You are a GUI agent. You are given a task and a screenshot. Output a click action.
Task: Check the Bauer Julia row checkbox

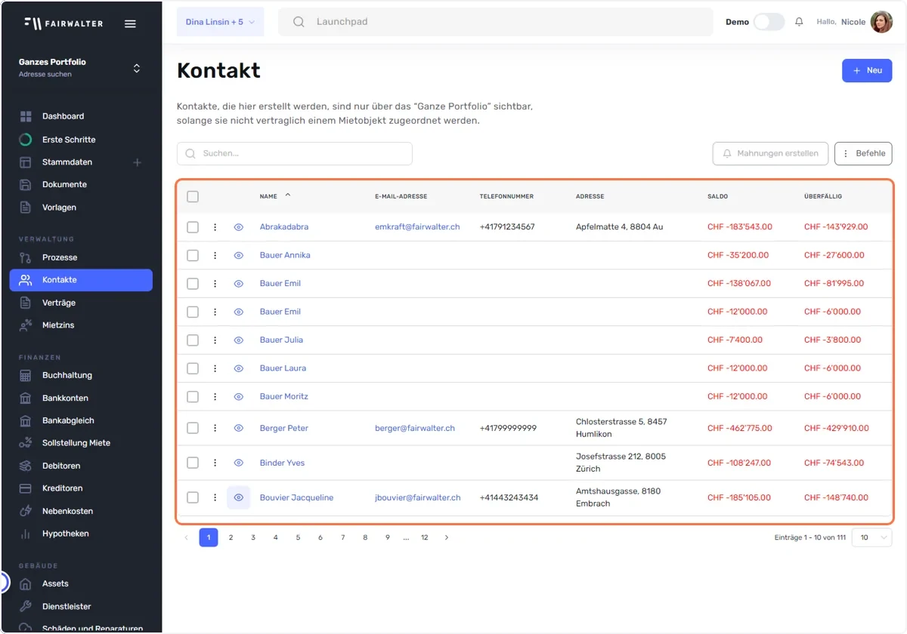tap(193, 340)
